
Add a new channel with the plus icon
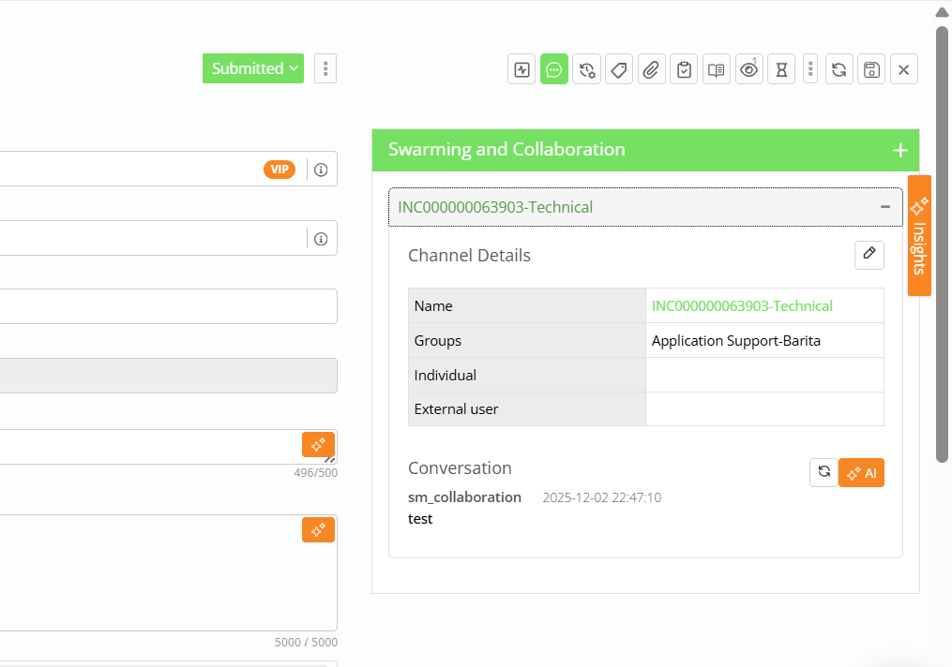(x=900, y=150)
